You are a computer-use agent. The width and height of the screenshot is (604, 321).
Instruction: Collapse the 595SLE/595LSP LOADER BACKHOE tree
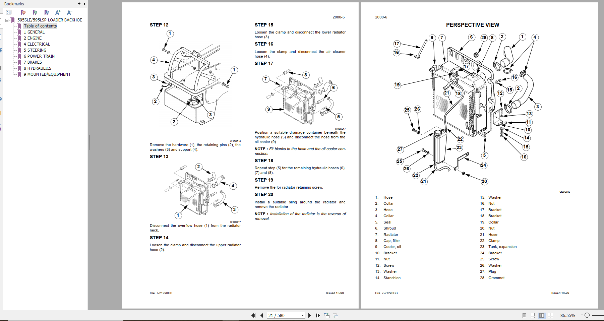7,20
